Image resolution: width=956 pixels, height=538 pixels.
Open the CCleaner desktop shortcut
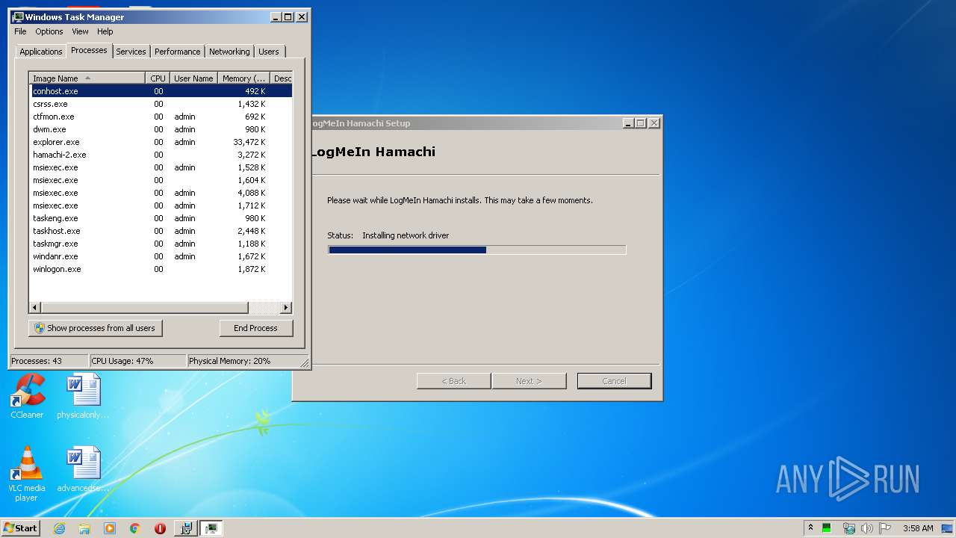27,397
